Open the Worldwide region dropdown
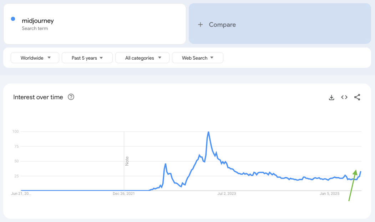 [35, 58]
